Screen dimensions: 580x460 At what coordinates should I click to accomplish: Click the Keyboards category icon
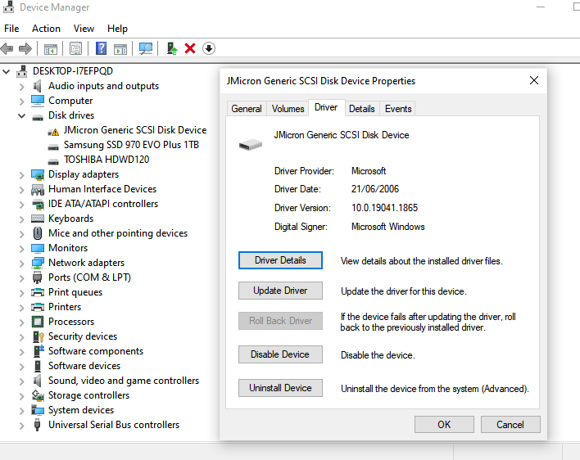[38, 219]
